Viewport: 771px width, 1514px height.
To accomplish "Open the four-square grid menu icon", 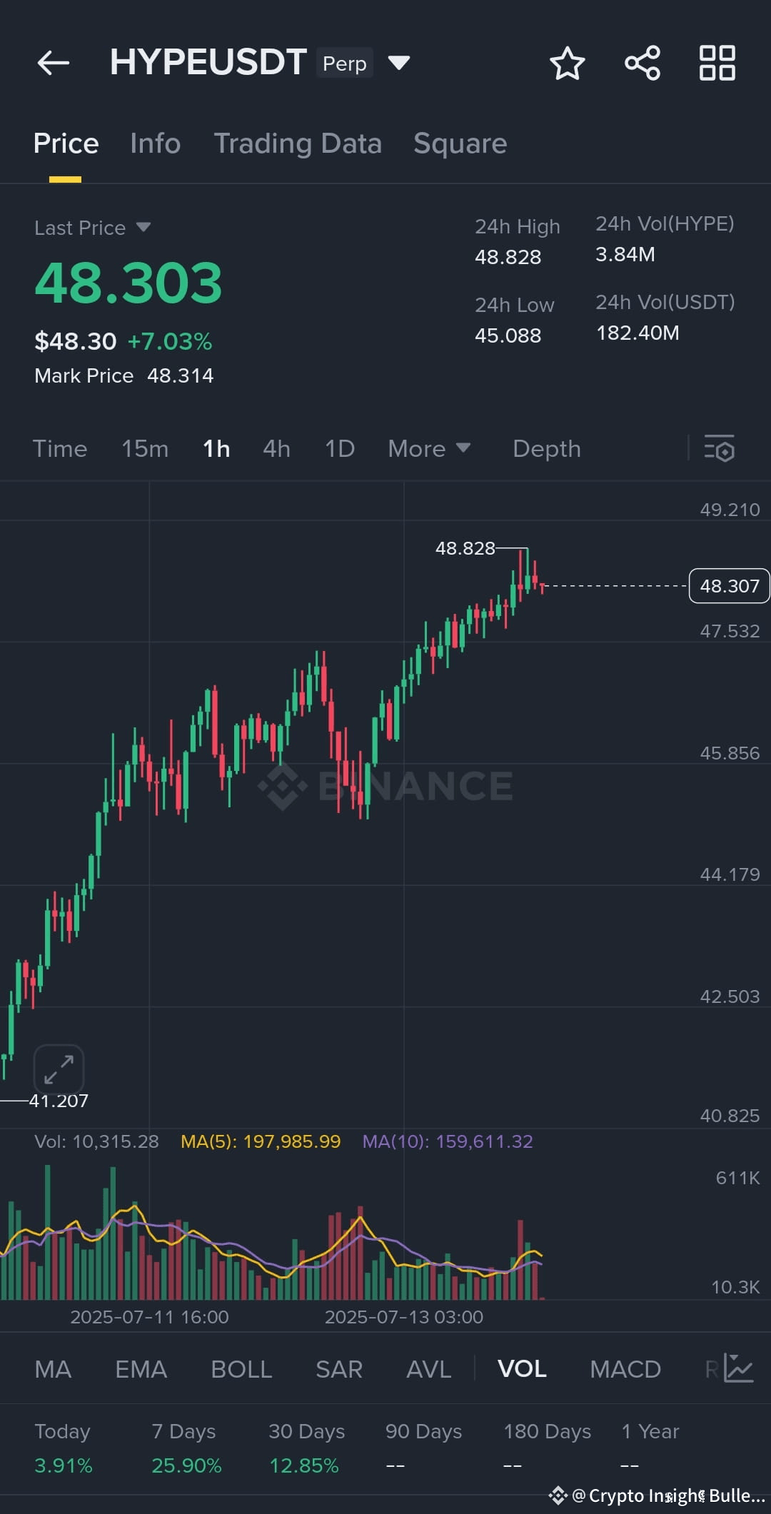I will pos(717,63).
